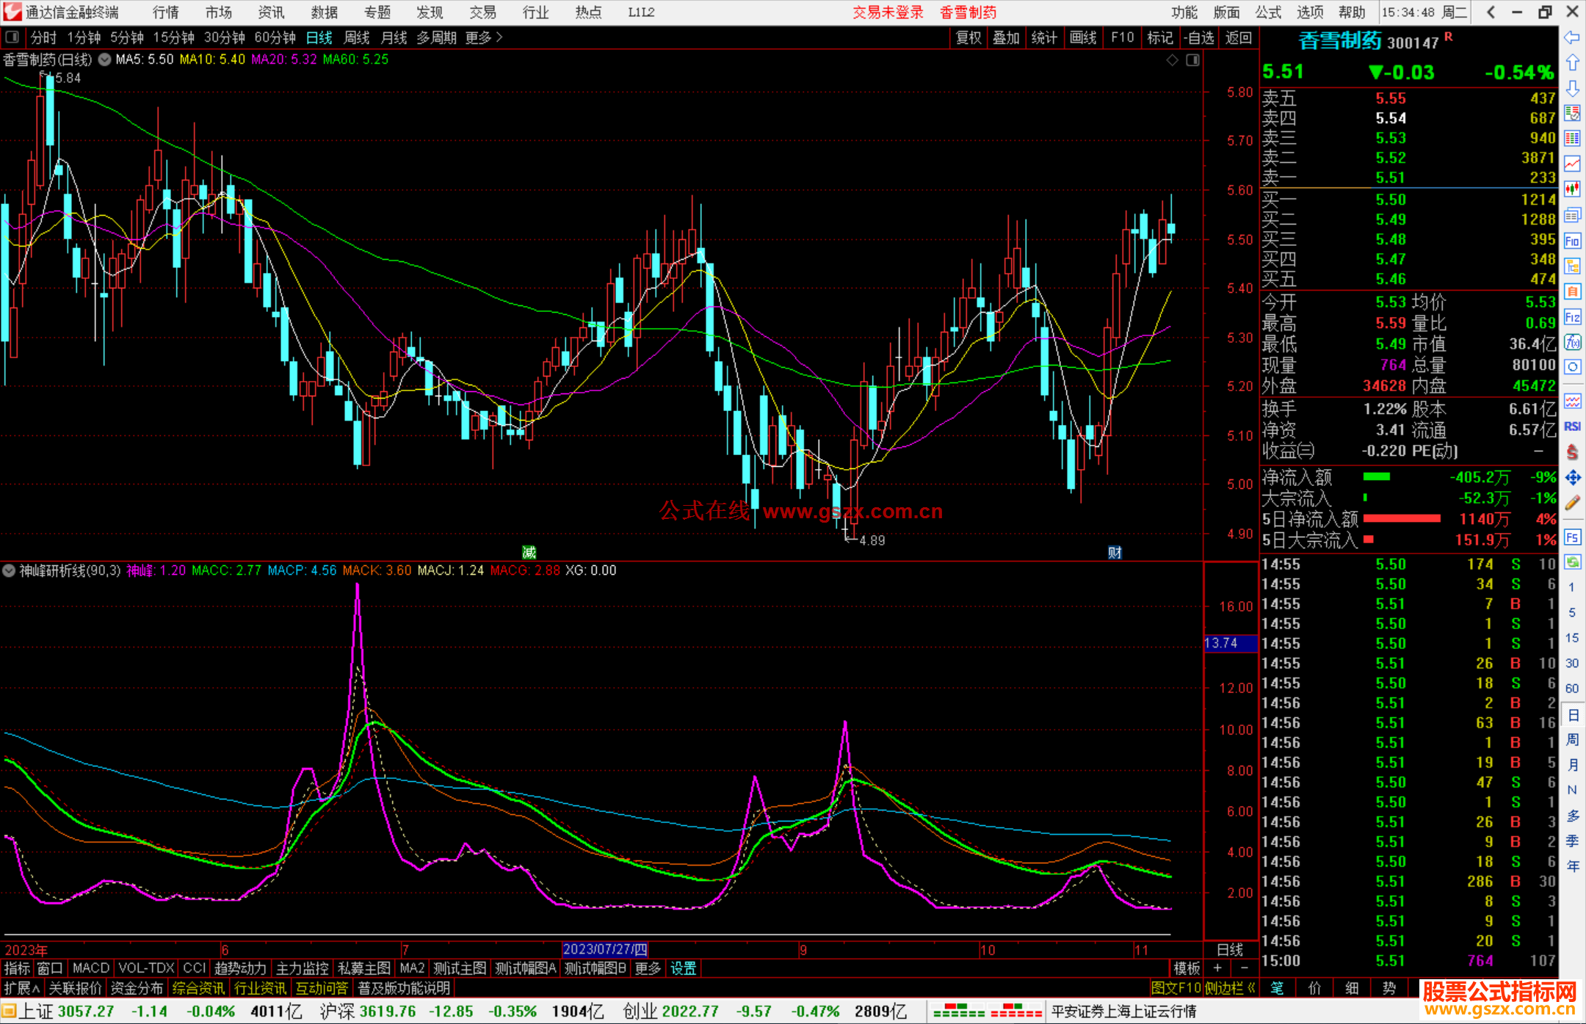
Task: Toggle the 神峰研析线 indicator panel circle icon
Action: point(10,570)
